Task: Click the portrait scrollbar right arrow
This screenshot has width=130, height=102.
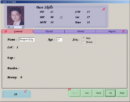Action: pyautogui.click(x=23, y=27)
